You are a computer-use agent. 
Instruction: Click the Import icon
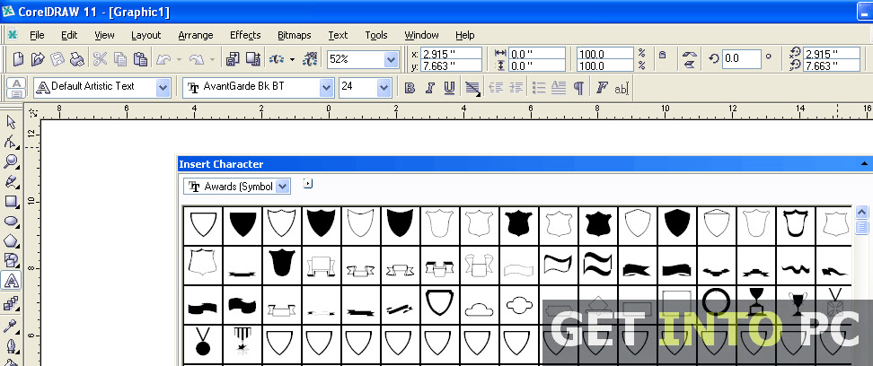click(x=232, y=59)
